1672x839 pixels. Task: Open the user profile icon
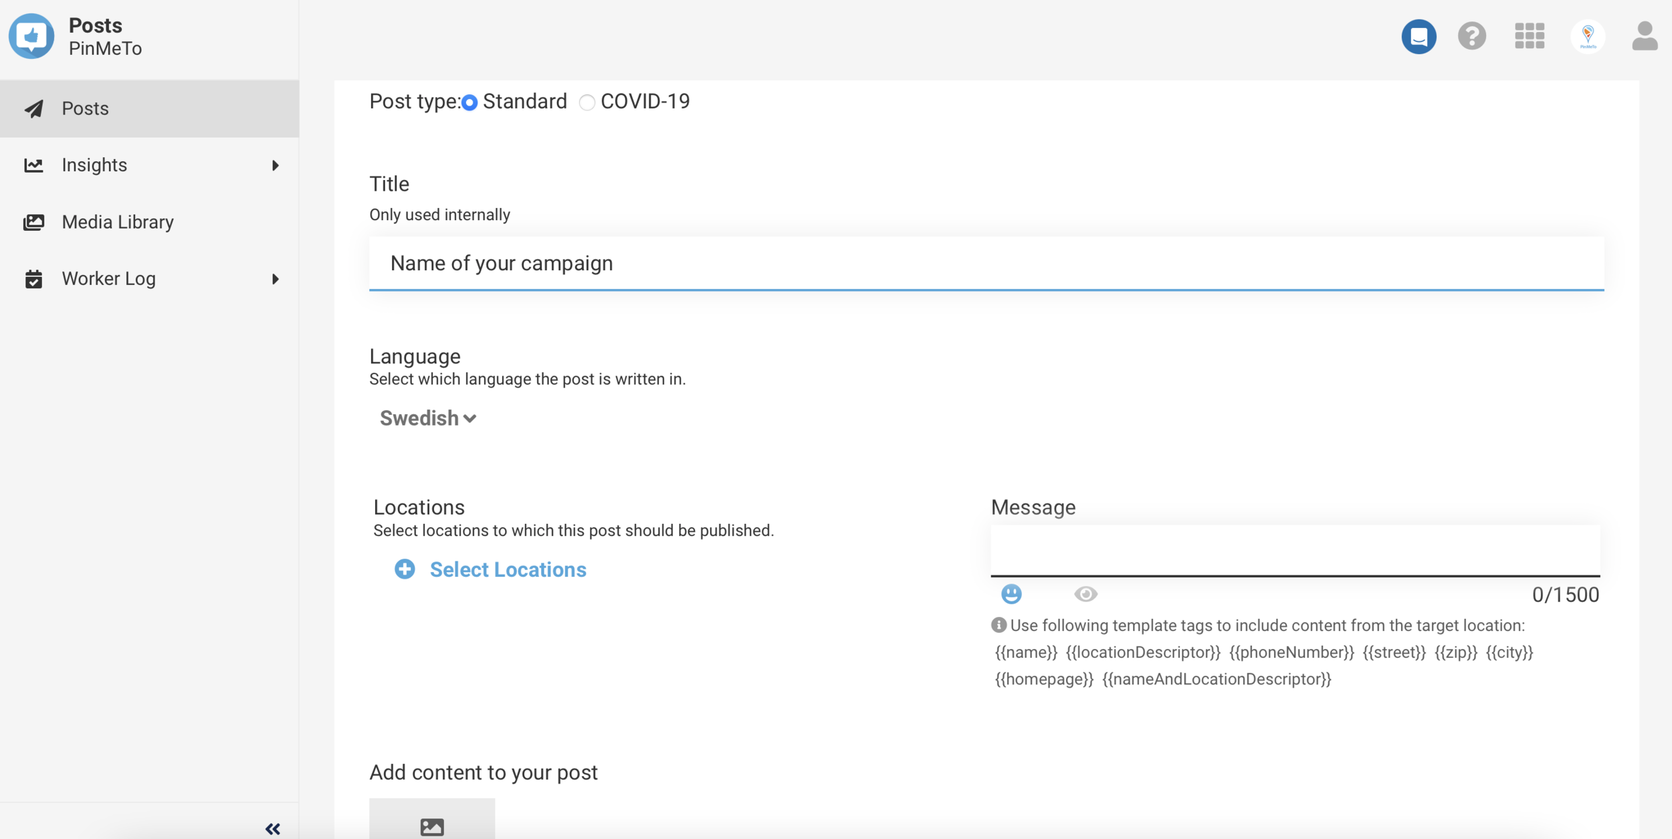click(1645, 36)
